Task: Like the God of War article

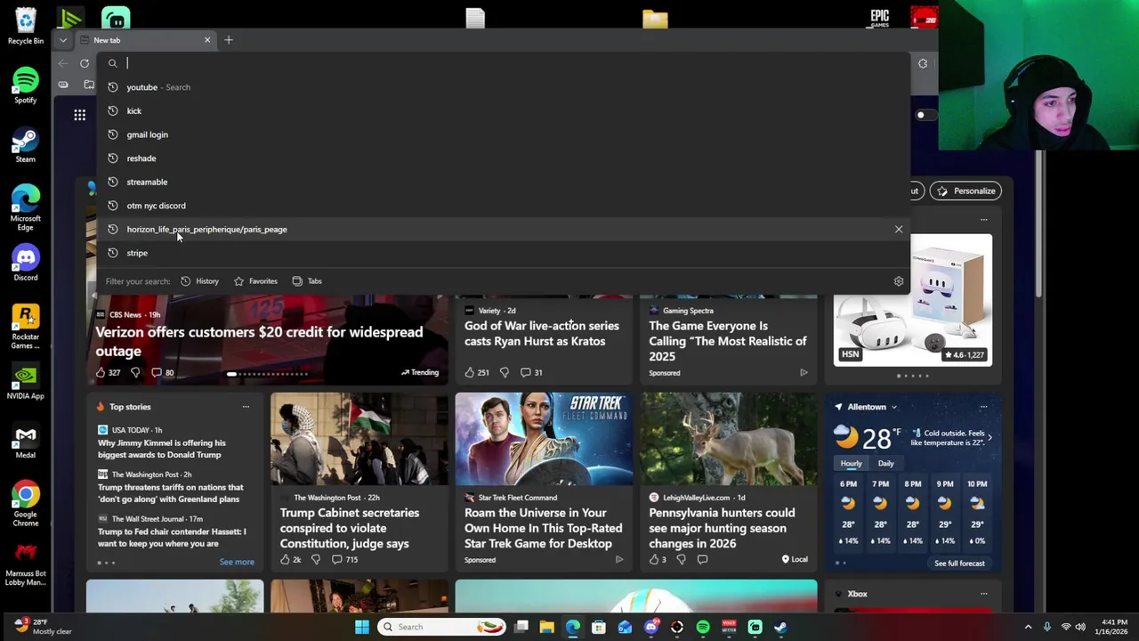Action: click(x=476, y=372)
